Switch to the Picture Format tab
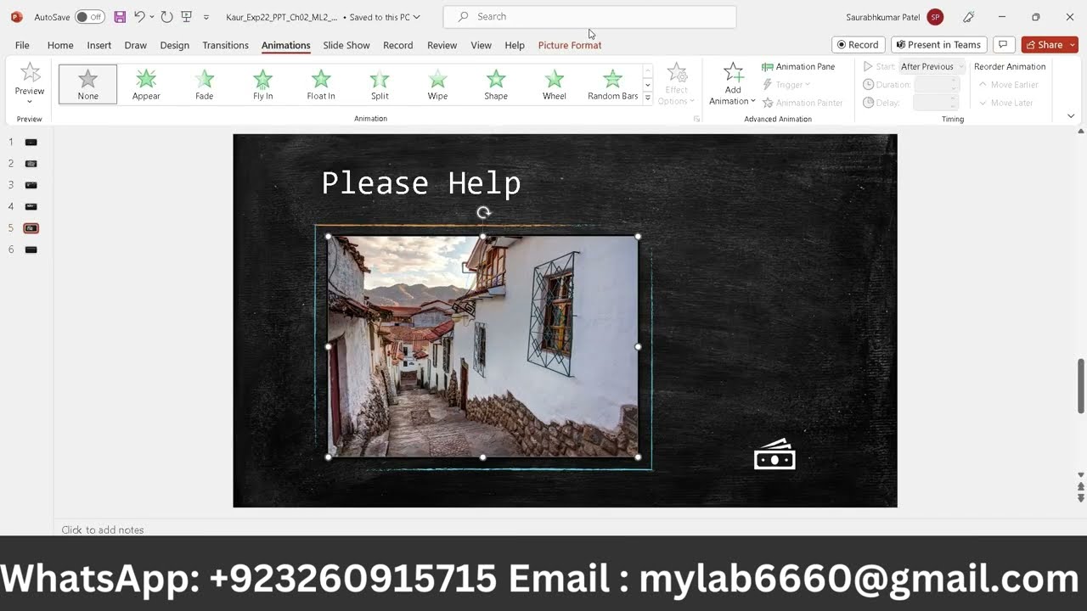1087x611 pixels. (570, 45)
